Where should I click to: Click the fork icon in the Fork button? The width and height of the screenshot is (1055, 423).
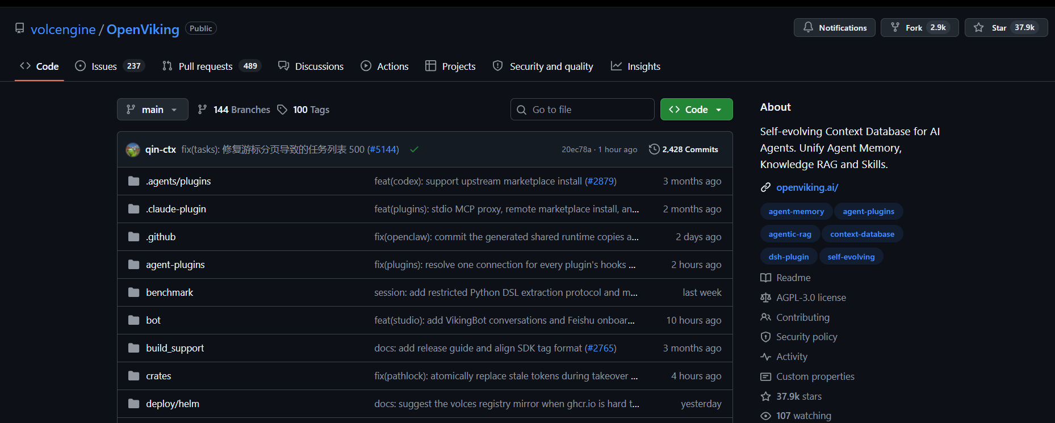tap(895, 27)
